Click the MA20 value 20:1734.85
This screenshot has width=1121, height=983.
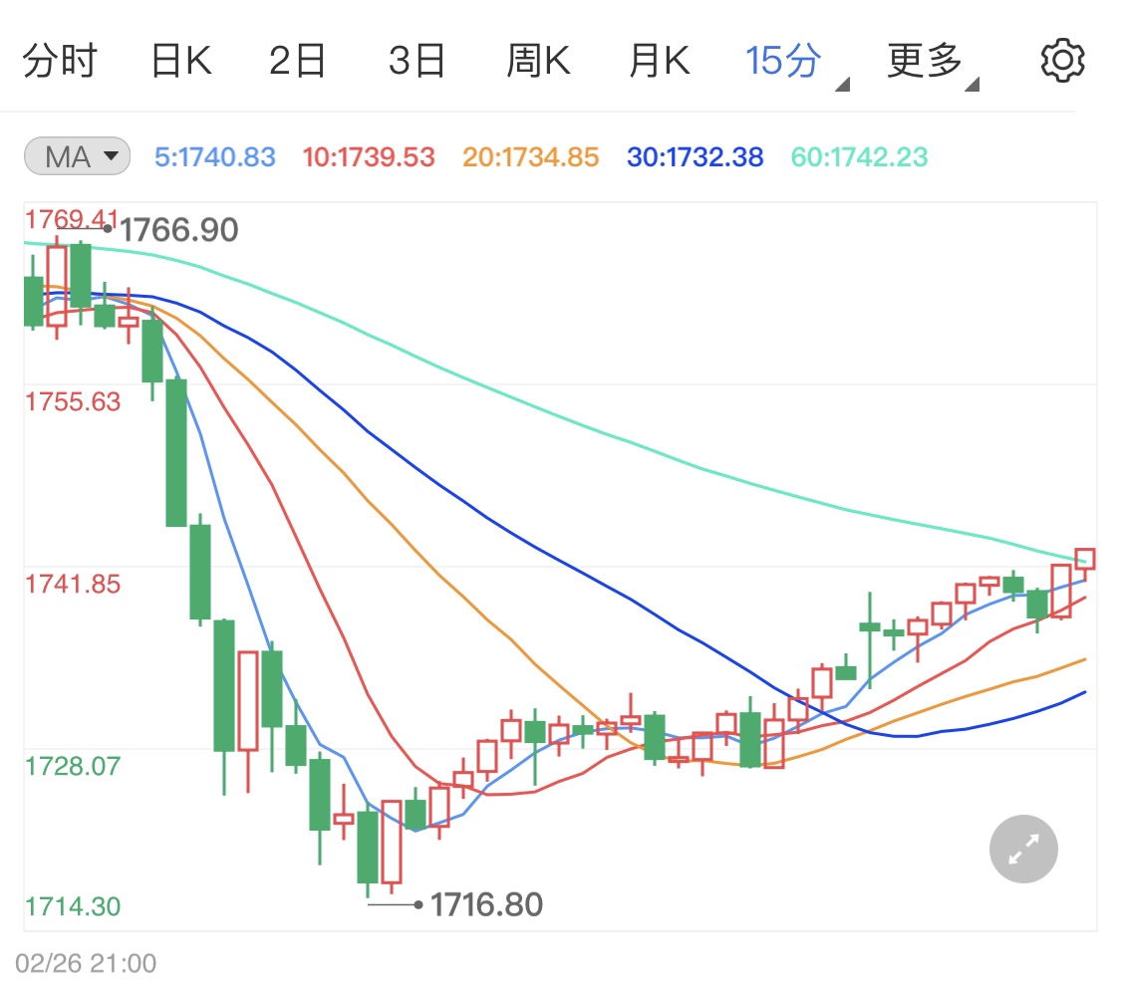point(530,157)
